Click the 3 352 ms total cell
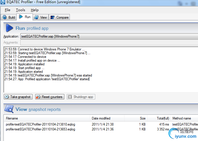The width and height of the screenshot is (198, 141). (163, 129)
